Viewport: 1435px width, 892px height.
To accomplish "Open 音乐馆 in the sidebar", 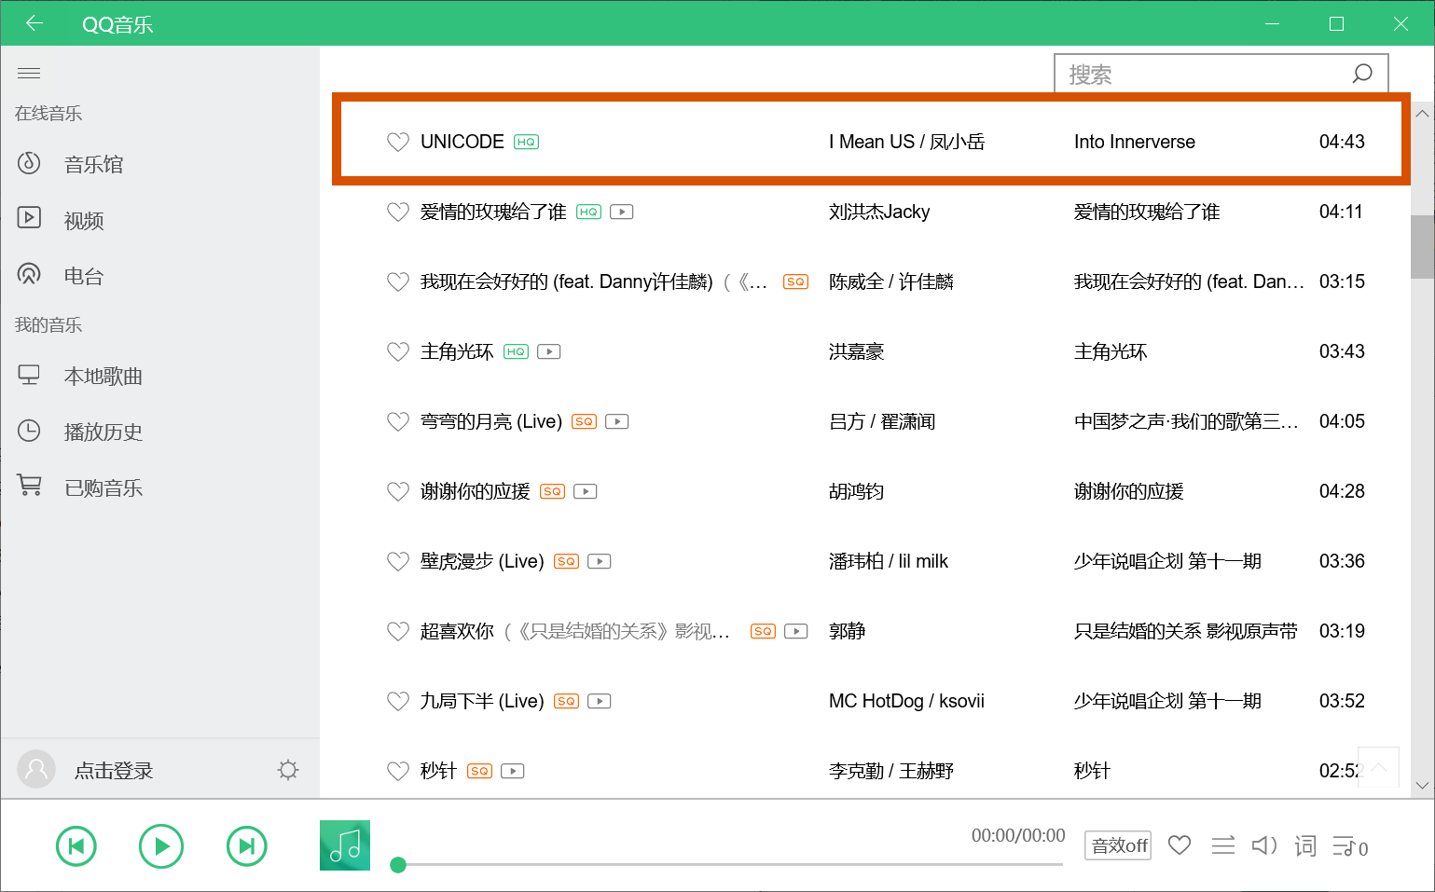I will [x=93, y=165].
